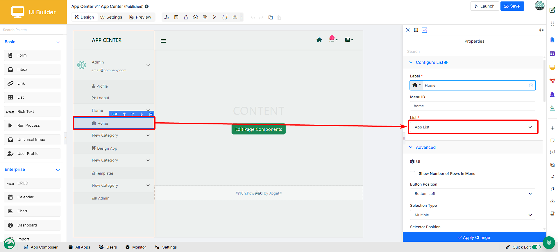The height and width of the screenshot is (252, 558).
Task: Collapse the Advanced section
Action: 411,147
